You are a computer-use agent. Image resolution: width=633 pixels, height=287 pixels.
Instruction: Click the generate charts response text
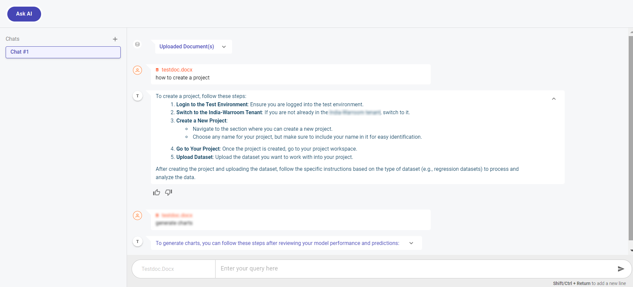point(277,243)
